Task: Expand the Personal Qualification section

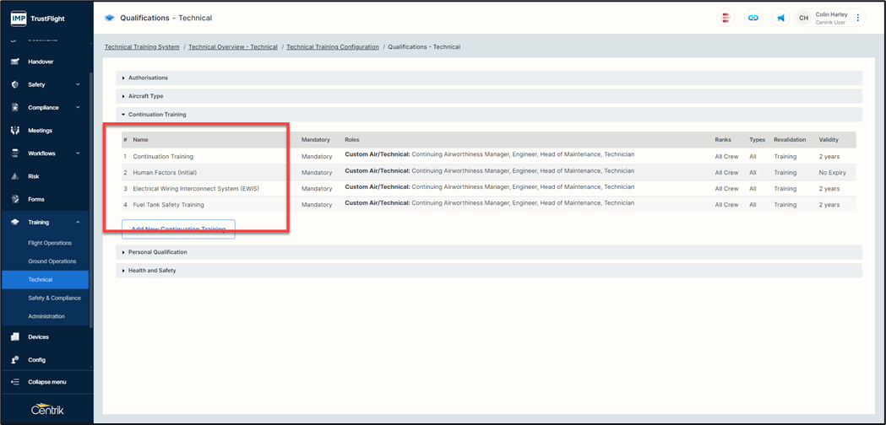Action: [x=157, y=252]
